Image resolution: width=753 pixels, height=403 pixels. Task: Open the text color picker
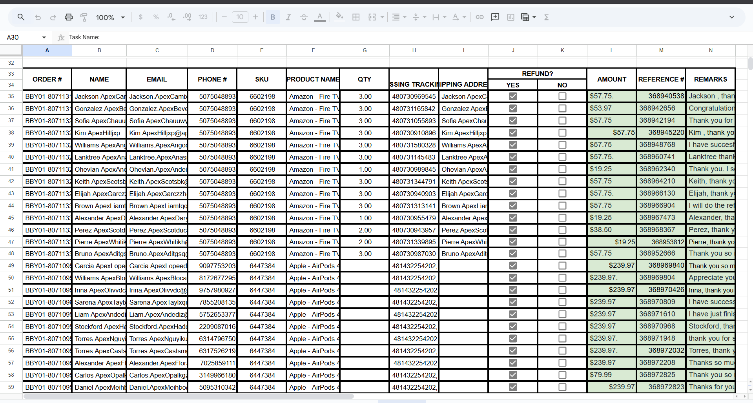click(320, 17)
